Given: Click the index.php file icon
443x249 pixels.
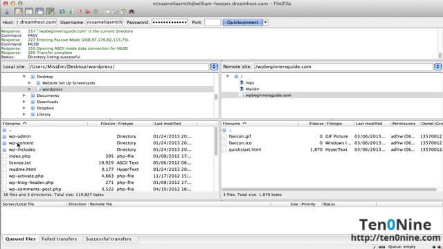Looking at the screenshot, I should coord(4,156).
